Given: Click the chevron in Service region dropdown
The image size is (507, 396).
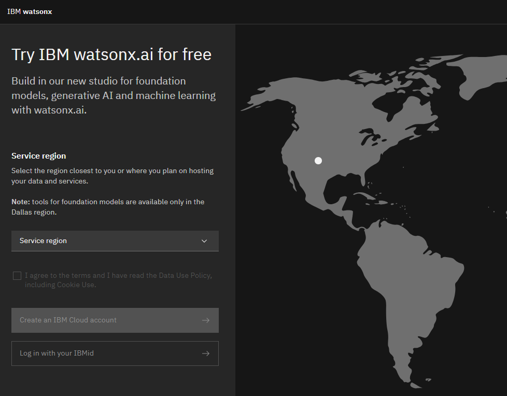Looking at the screenshot, I should [x=204, y=241].
